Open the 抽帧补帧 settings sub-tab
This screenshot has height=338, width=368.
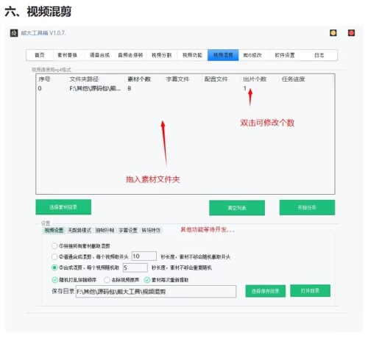[105, 230]
